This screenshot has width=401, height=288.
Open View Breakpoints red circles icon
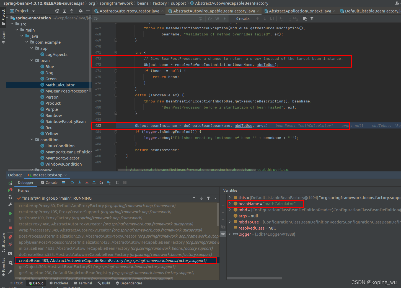pos(10,237)
